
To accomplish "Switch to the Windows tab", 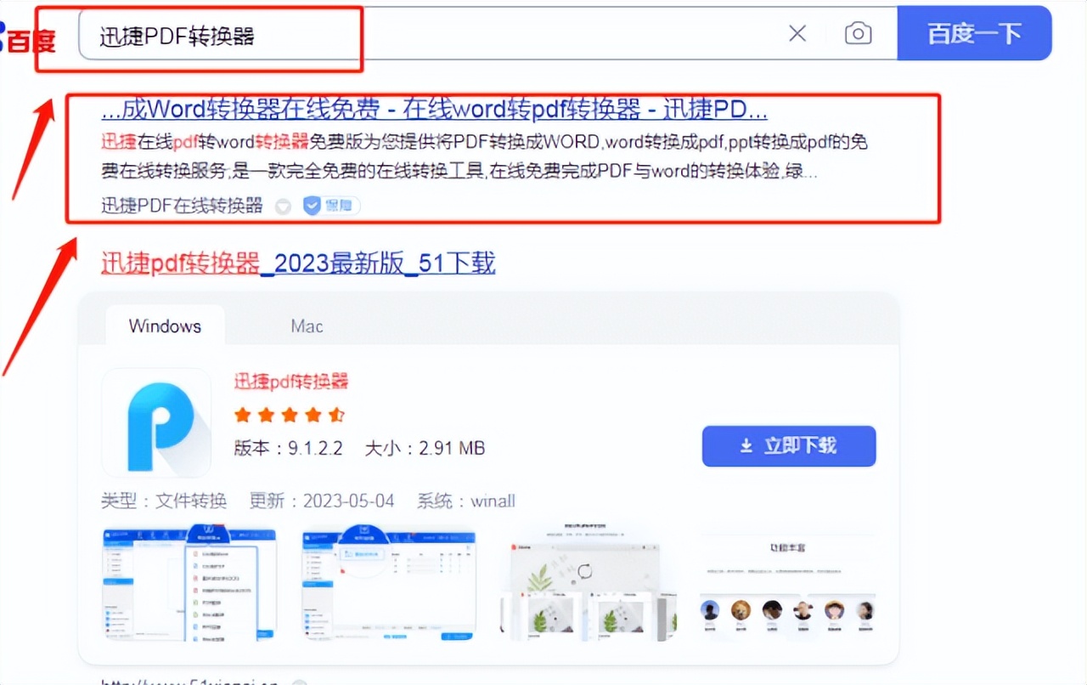I will tap(165, 326).
